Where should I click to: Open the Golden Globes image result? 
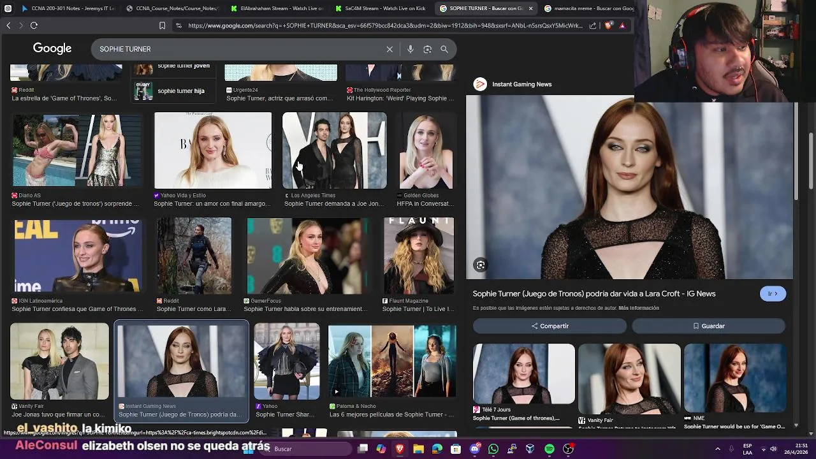coord(426,151)
